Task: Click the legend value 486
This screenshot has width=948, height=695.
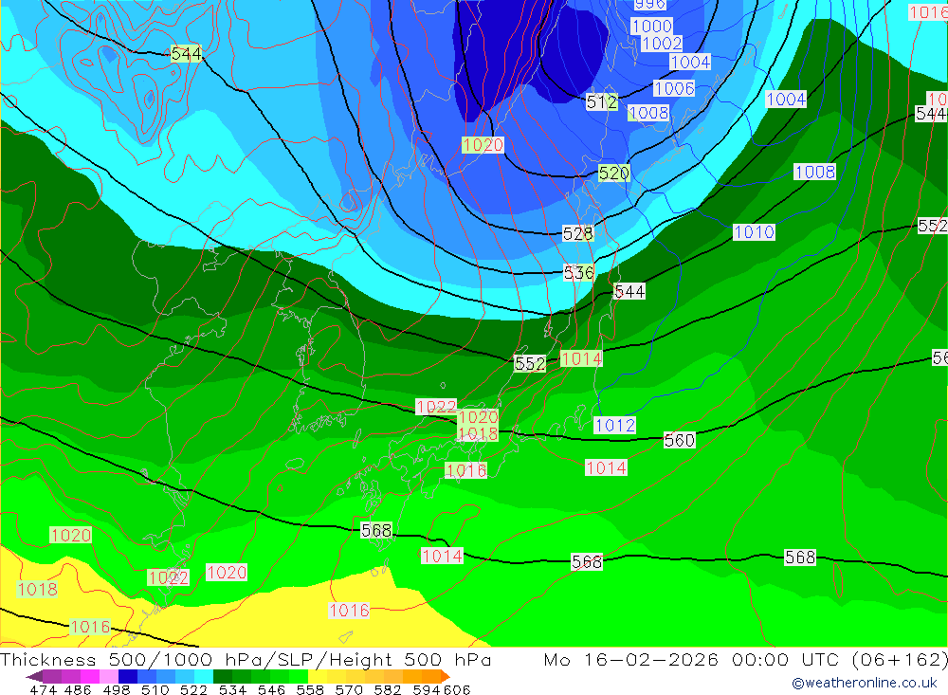Action: pos(78,689)
